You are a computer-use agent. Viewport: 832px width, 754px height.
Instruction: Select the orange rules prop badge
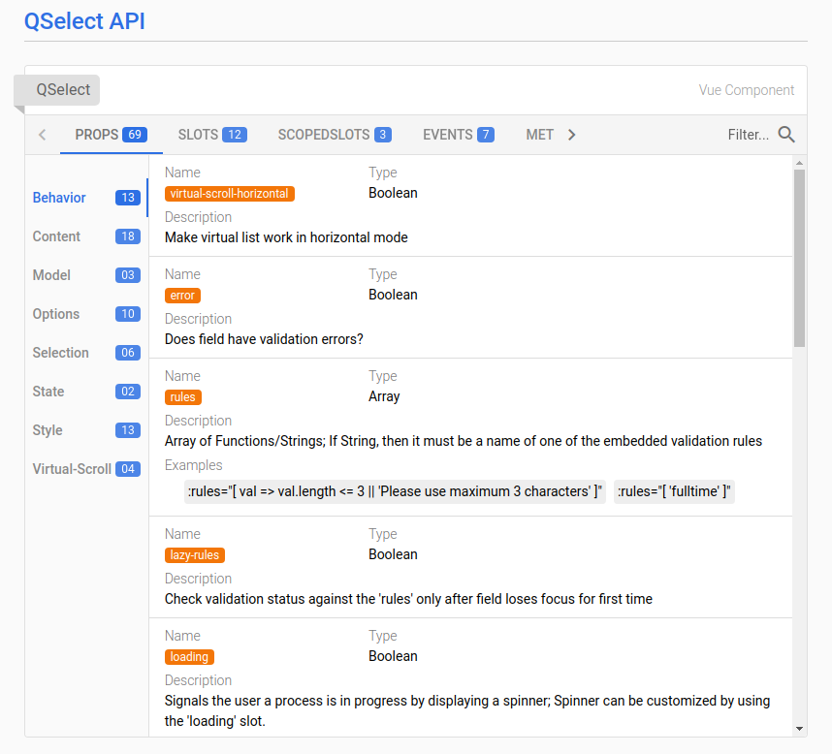click(x=182, y=396)
